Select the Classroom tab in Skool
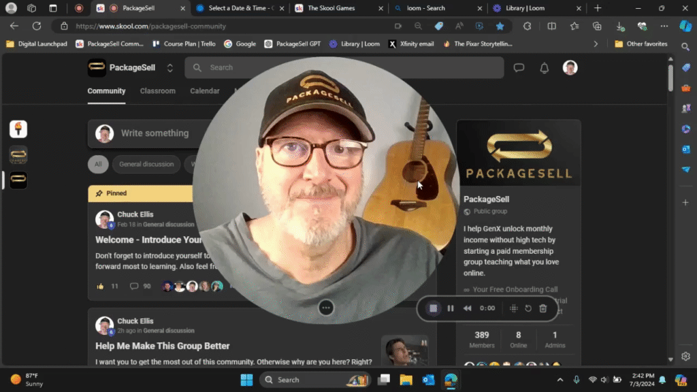Viewport: 697px width, 392px height. coord(157,91)
